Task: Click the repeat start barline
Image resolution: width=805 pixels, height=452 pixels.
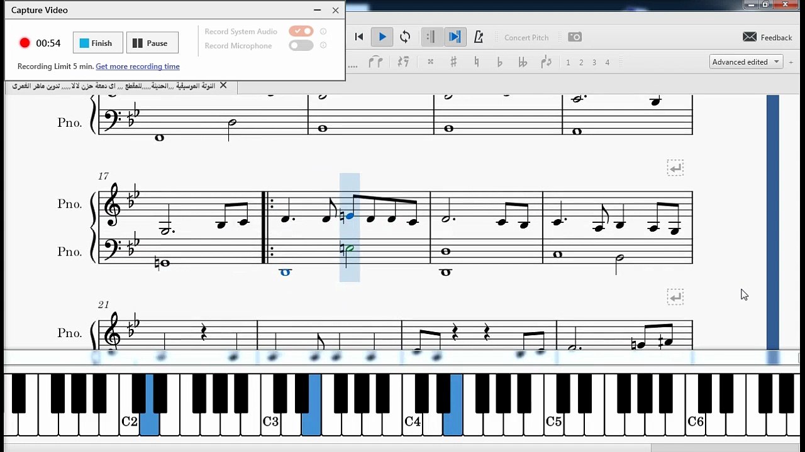Action: tap(267, 227)
